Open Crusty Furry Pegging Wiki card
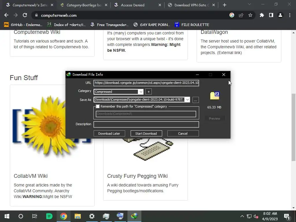 [146, 169]
